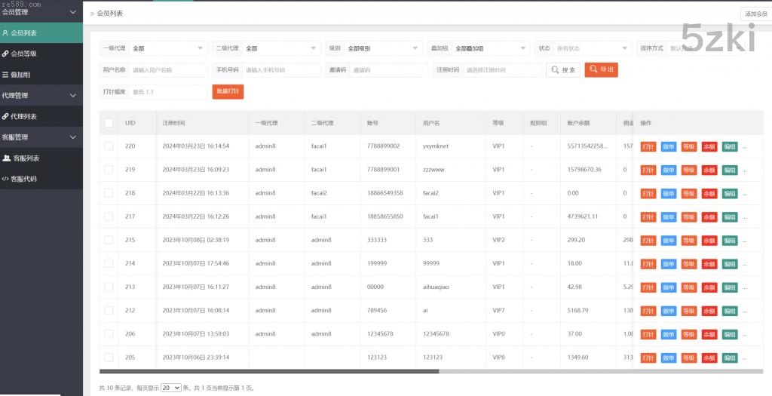
Task: Check the row checkbox for UID 219
Action: pos(109,170)
